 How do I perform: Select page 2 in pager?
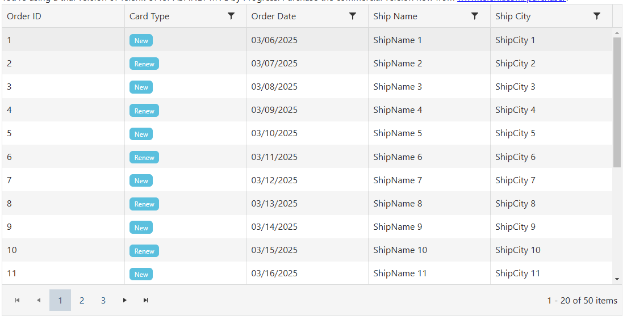tap(82, 300)
